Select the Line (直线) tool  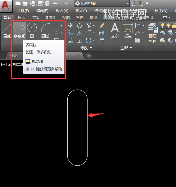pyautogui.click(x=7, y=31)
